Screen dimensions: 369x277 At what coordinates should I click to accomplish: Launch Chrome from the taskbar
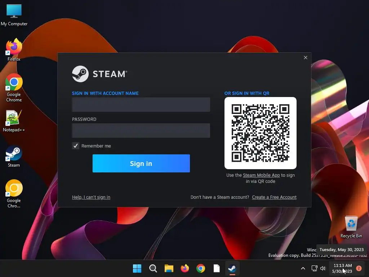[200, 268]
